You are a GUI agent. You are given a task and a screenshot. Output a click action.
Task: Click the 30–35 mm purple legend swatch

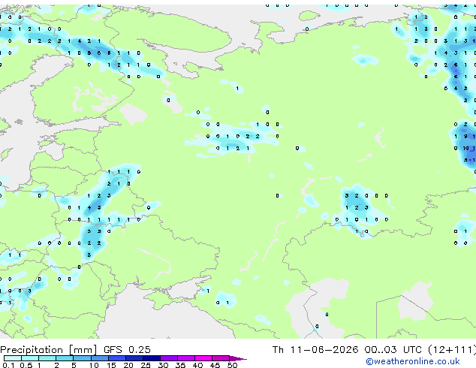168,358
